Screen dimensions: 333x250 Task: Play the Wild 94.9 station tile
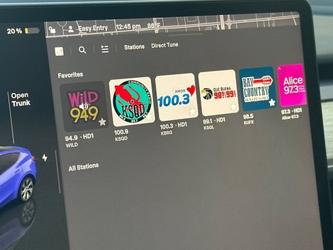pos(84,107)
